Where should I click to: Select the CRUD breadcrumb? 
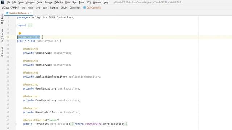[64, 8]
